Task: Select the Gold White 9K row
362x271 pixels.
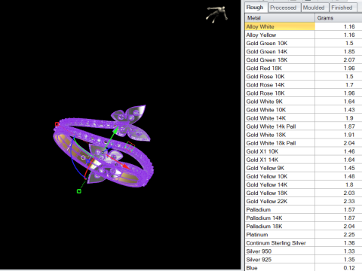Action: 303,102
